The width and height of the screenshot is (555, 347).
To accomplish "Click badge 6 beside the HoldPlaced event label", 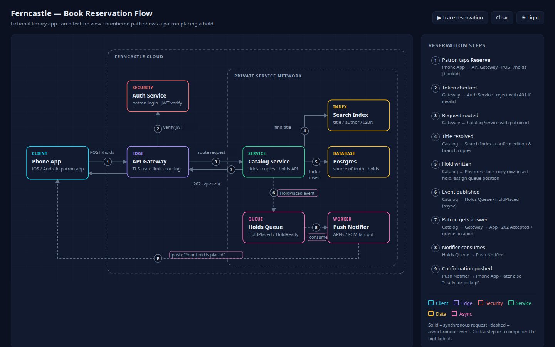I will [x=274, y=193].
